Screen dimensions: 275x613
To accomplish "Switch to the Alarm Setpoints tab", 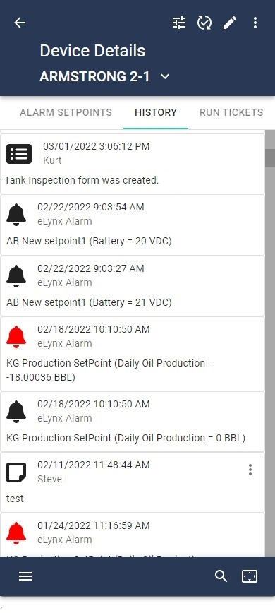I will 66,112.
